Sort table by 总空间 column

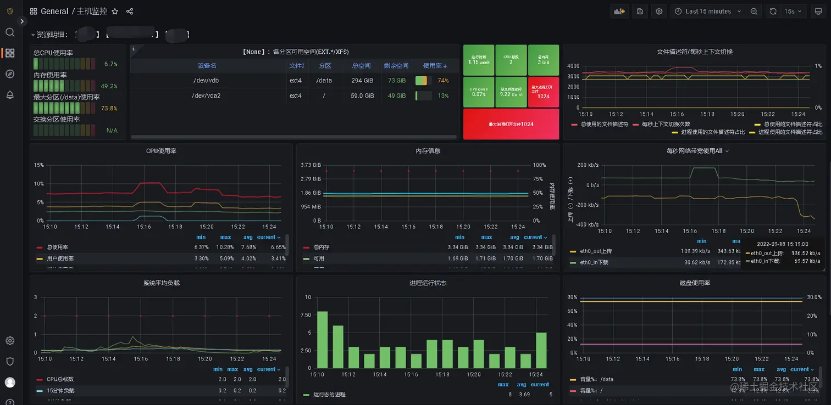tap(361, 66)
